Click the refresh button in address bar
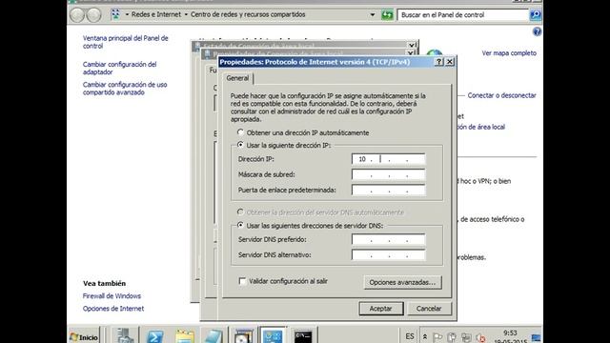This screenshot has width=610, height=343. coord(387,15)
